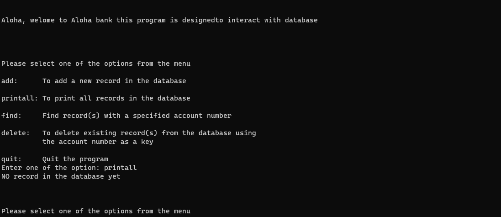Screen dimensions: 501x217
Task: Click the "add:" menu option label
Action: 9,81
